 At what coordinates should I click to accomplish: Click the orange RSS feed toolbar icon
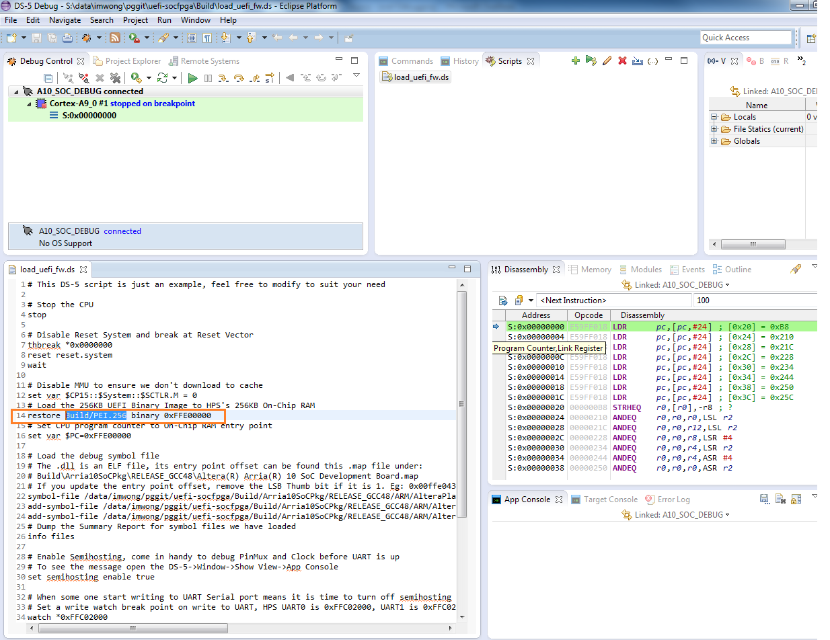(x=115, y=38)
